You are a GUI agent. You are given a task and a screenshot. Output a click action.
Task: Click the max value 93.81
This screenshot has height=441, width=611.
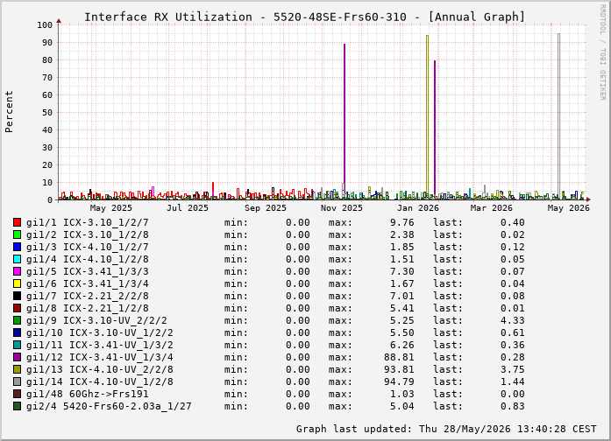point(399,369)
